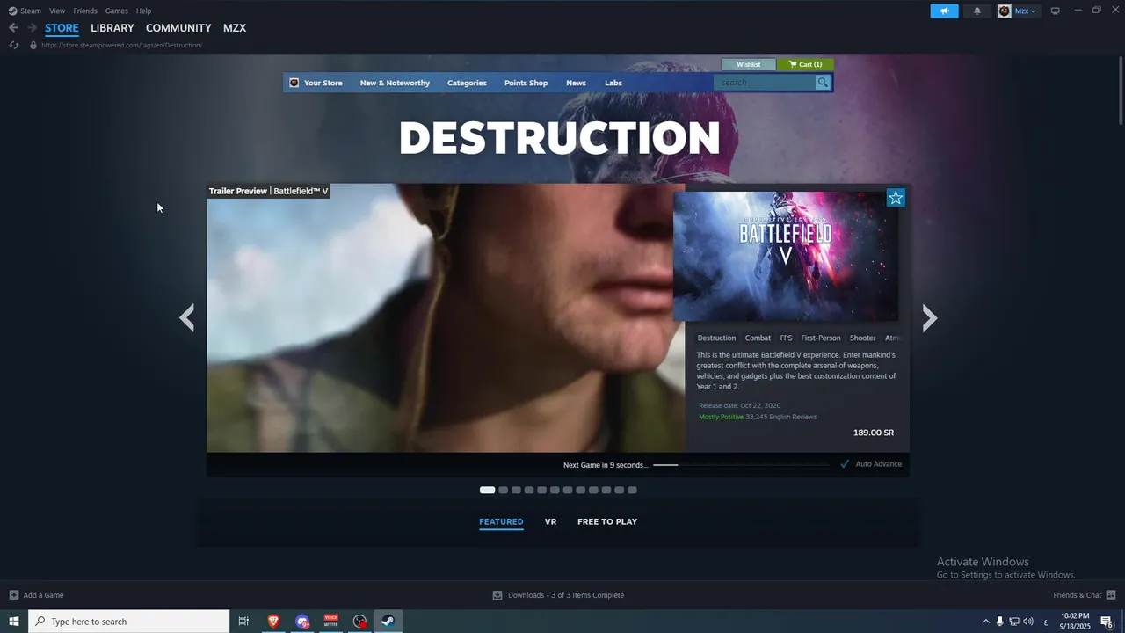Click in the store search field

point(765,83)
